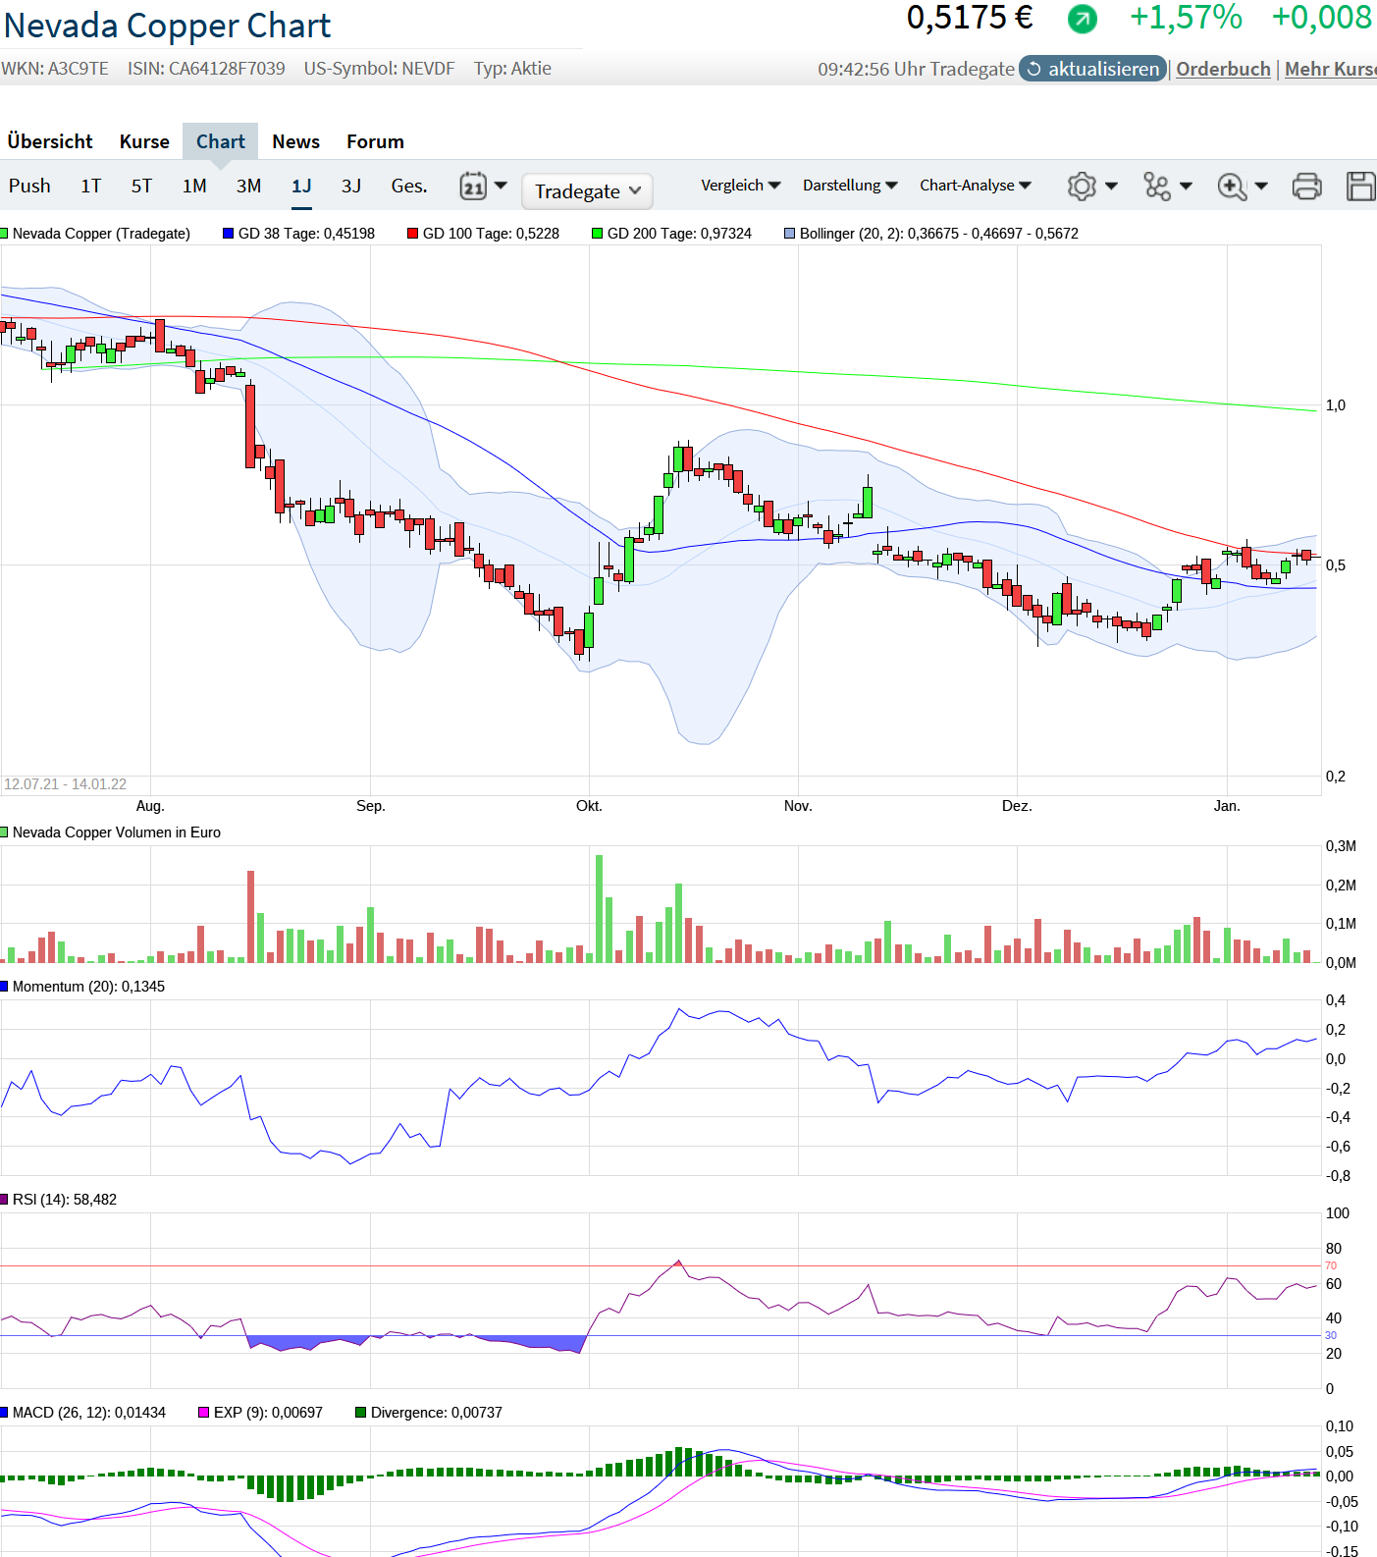Click the green GD 200 Tage legend swatch
The image size is (1377, 1557).
tap(597, 234)
